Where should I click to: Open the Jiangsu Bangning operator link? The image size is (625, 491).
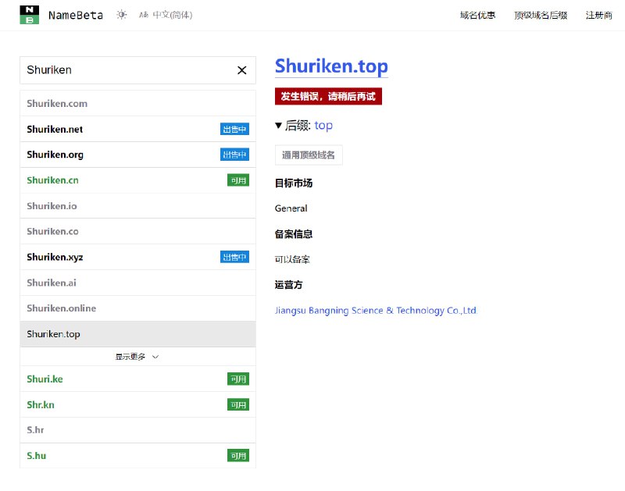[x=375, y=310]
